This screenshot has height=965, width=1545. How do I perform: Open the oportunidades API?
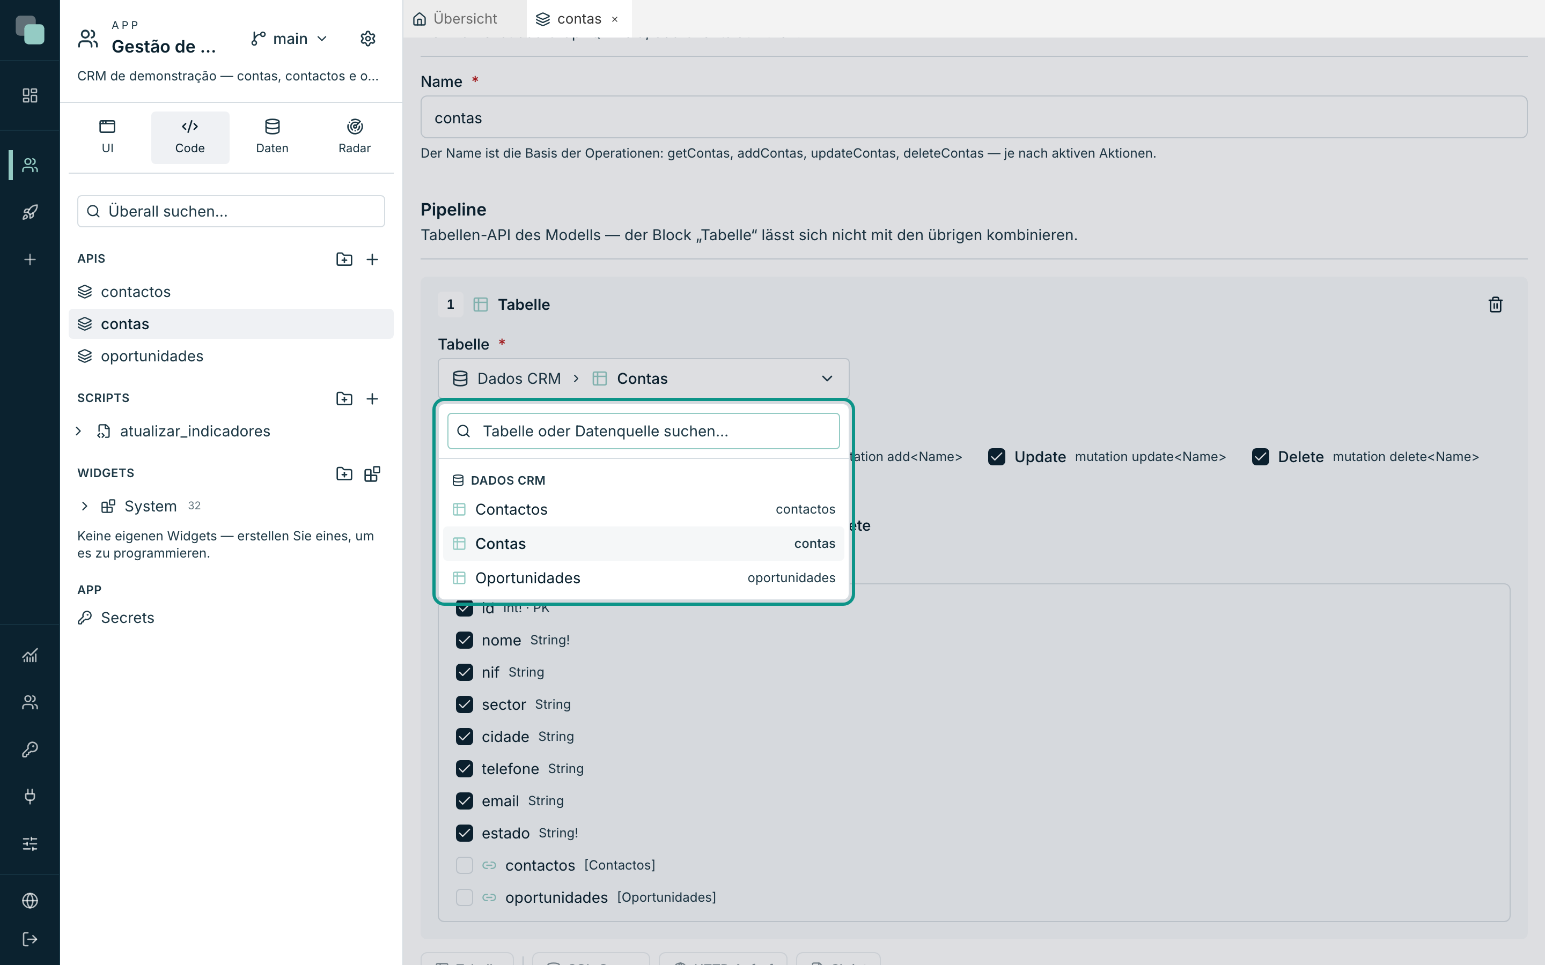coord(231,355)
